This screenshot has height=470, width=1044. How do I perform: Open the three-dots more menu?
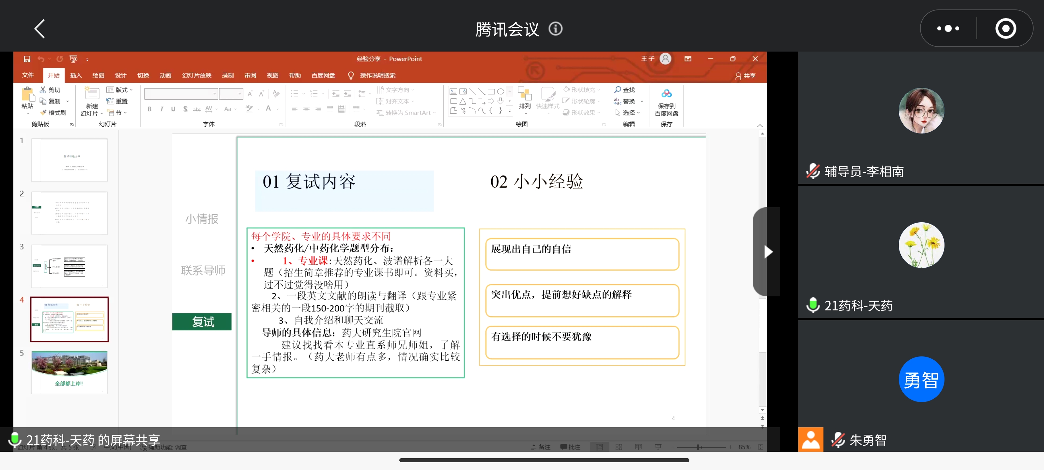[x=948, y=29]
